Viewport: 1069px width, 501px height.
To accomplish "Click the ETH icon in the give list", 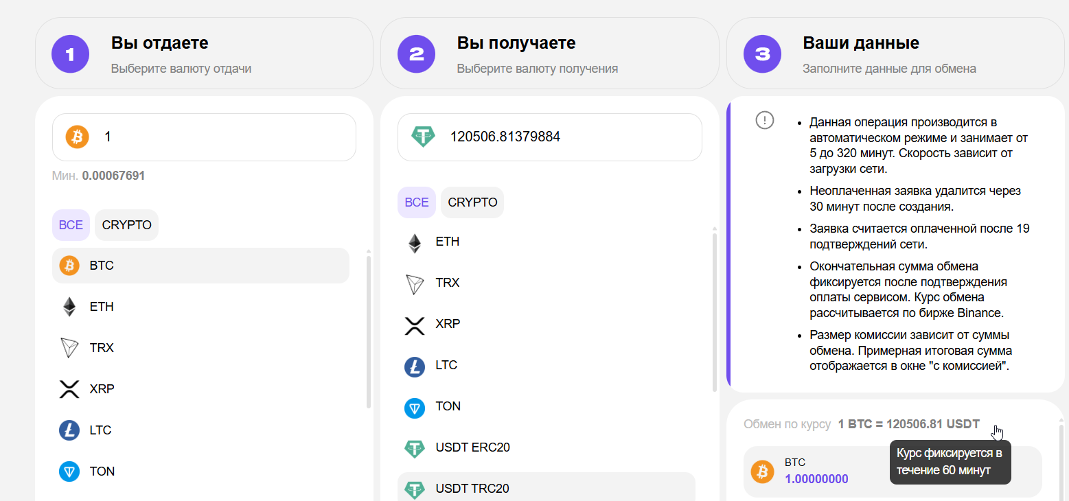I will [69, 307].
